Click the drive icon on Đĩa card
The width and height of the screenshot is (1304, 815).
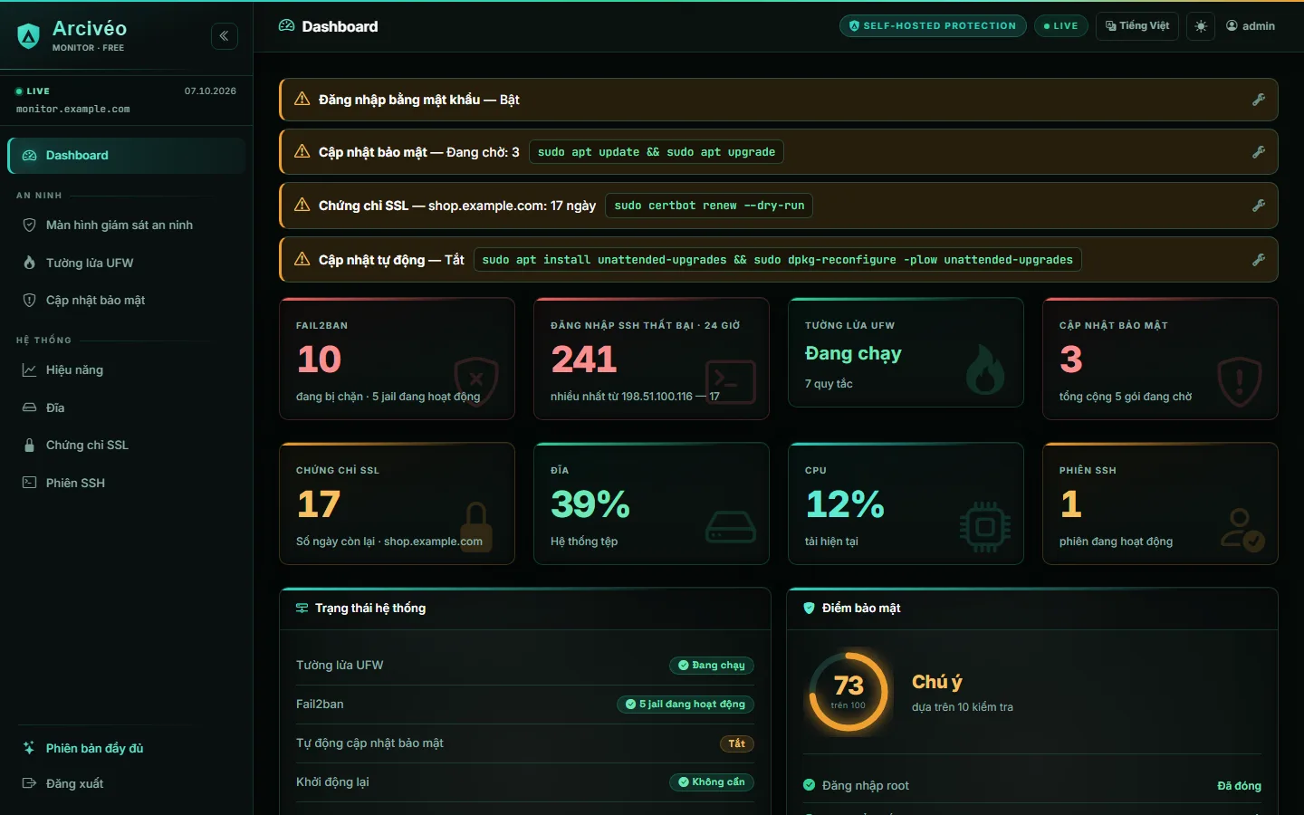tap(730, 526)
